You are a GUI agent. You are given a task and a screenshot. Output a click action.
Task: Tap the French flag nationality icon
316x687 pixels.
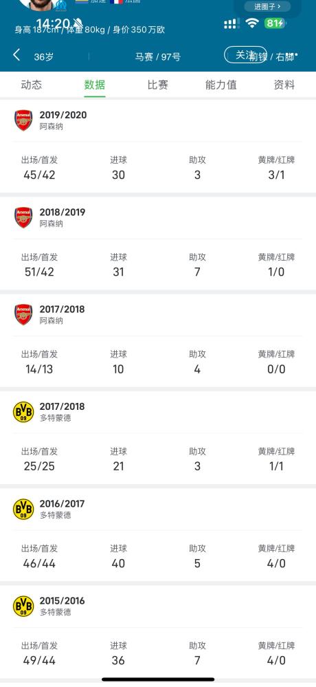pyautogui.click(x=116, y=1)
